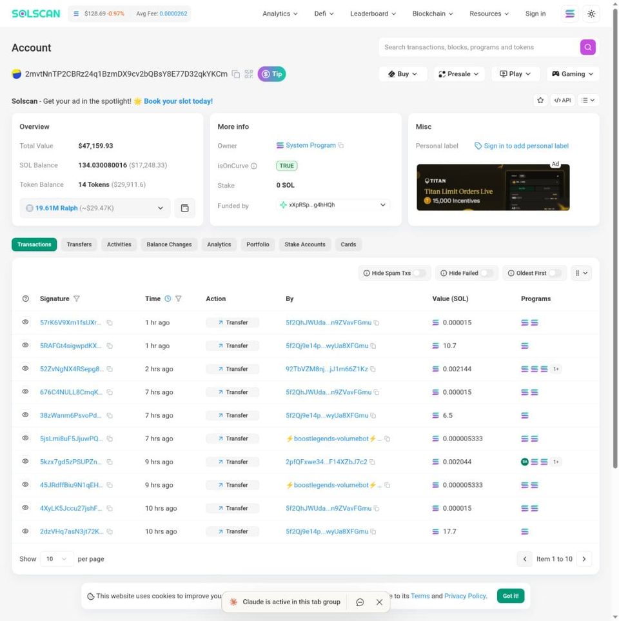Show the wallet address QR code
The image size is (619, 621).
pyautogui.click(x=249, y=74)
